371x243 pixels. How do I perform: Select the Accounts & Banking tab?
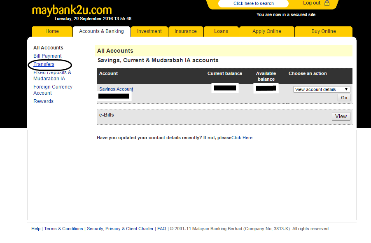point(102,31)
